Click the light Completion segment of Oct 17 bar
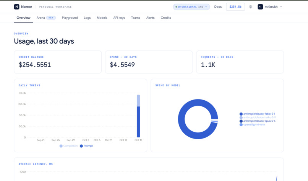The height and width of the screenshot is (181, 308). [x=138, y=101]
